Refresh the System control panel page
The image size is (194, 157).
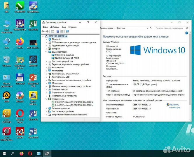pos(151,28)
